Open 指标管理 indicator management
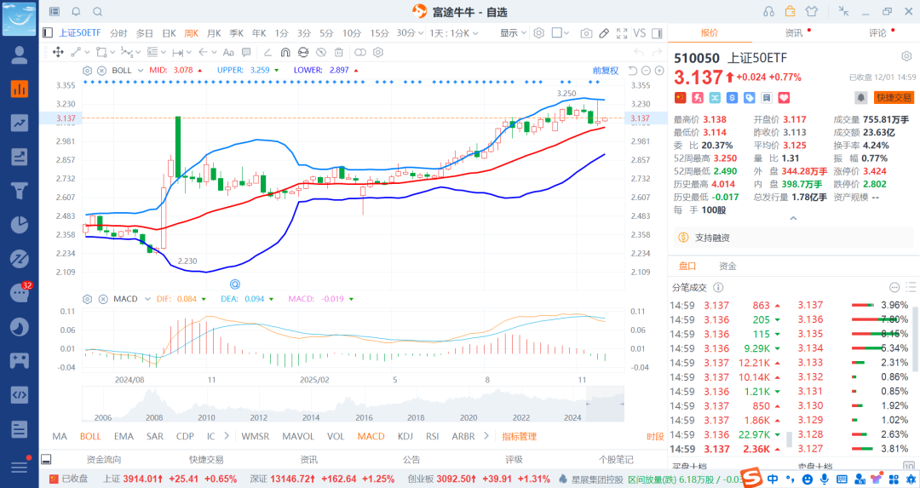Screen dimensions: 920x488 click(x=520, y=436)
